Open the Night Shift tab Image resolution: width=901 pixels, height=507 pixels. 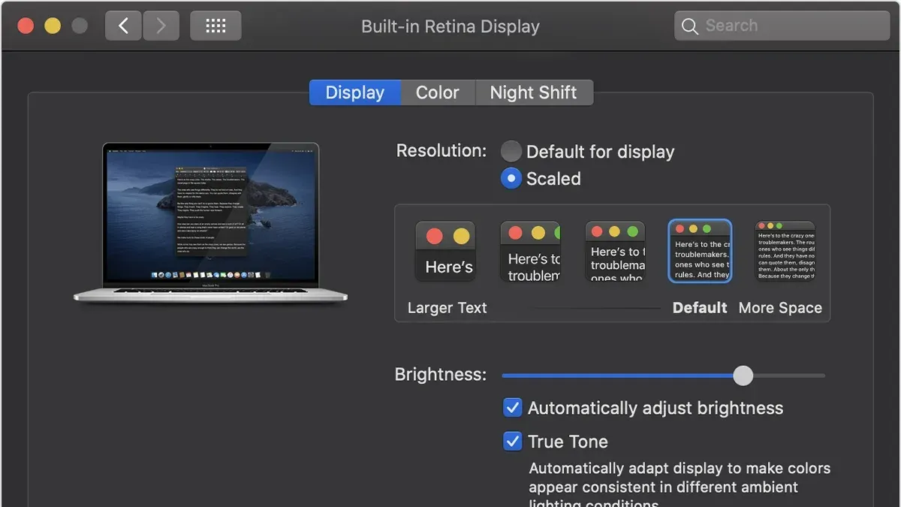tap(534, 92)
